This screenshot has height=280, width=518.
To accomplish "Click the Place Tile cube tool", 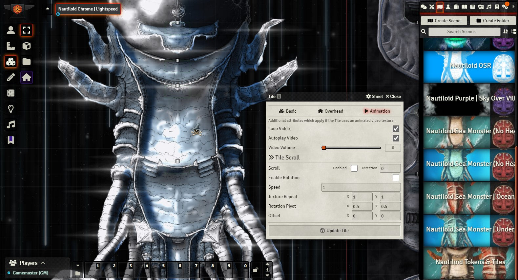I will pos(27,46).
